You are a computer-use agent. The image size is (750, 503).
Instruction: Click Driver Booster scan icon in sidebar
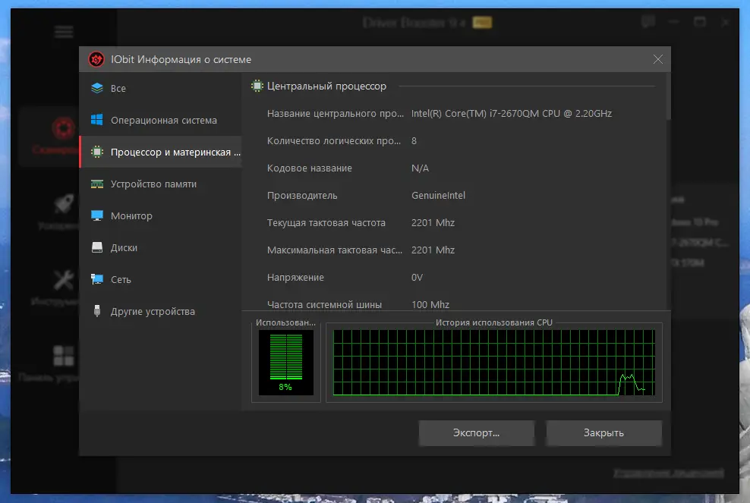[x=64, y=129]
